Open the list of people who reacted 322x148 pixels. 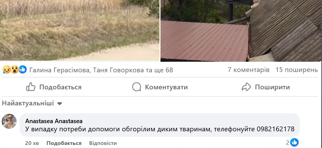[101, 70]
